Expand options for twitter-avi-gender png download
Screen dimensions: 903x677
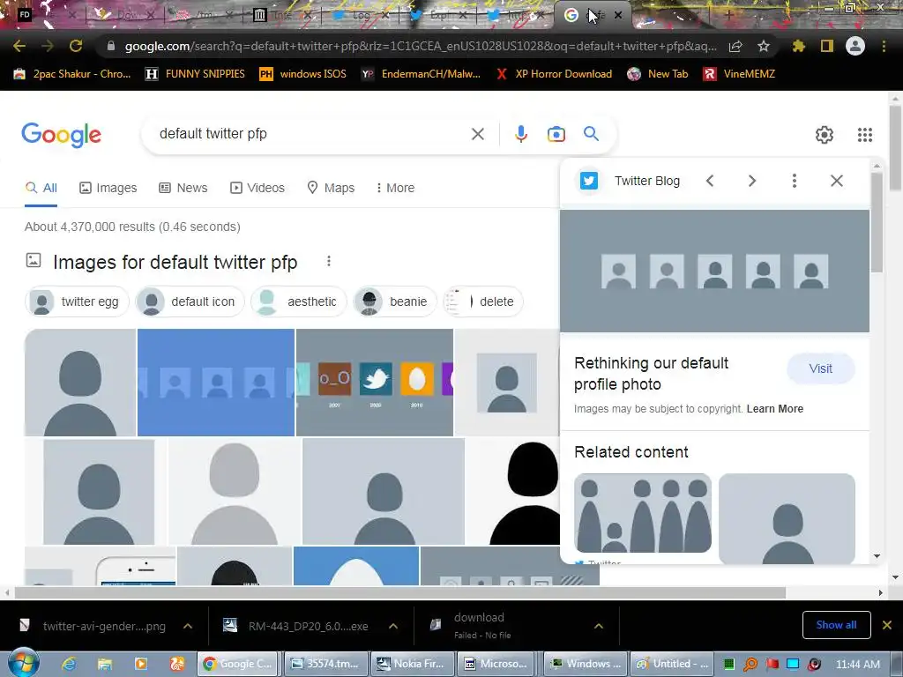coord(188,626)
